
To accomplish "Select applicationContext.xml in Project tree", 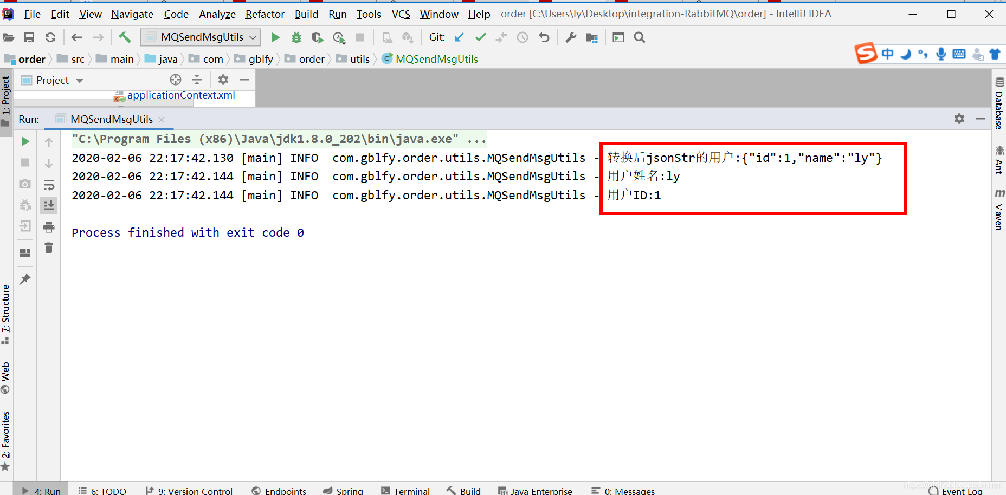I will (x=175, y=95).
